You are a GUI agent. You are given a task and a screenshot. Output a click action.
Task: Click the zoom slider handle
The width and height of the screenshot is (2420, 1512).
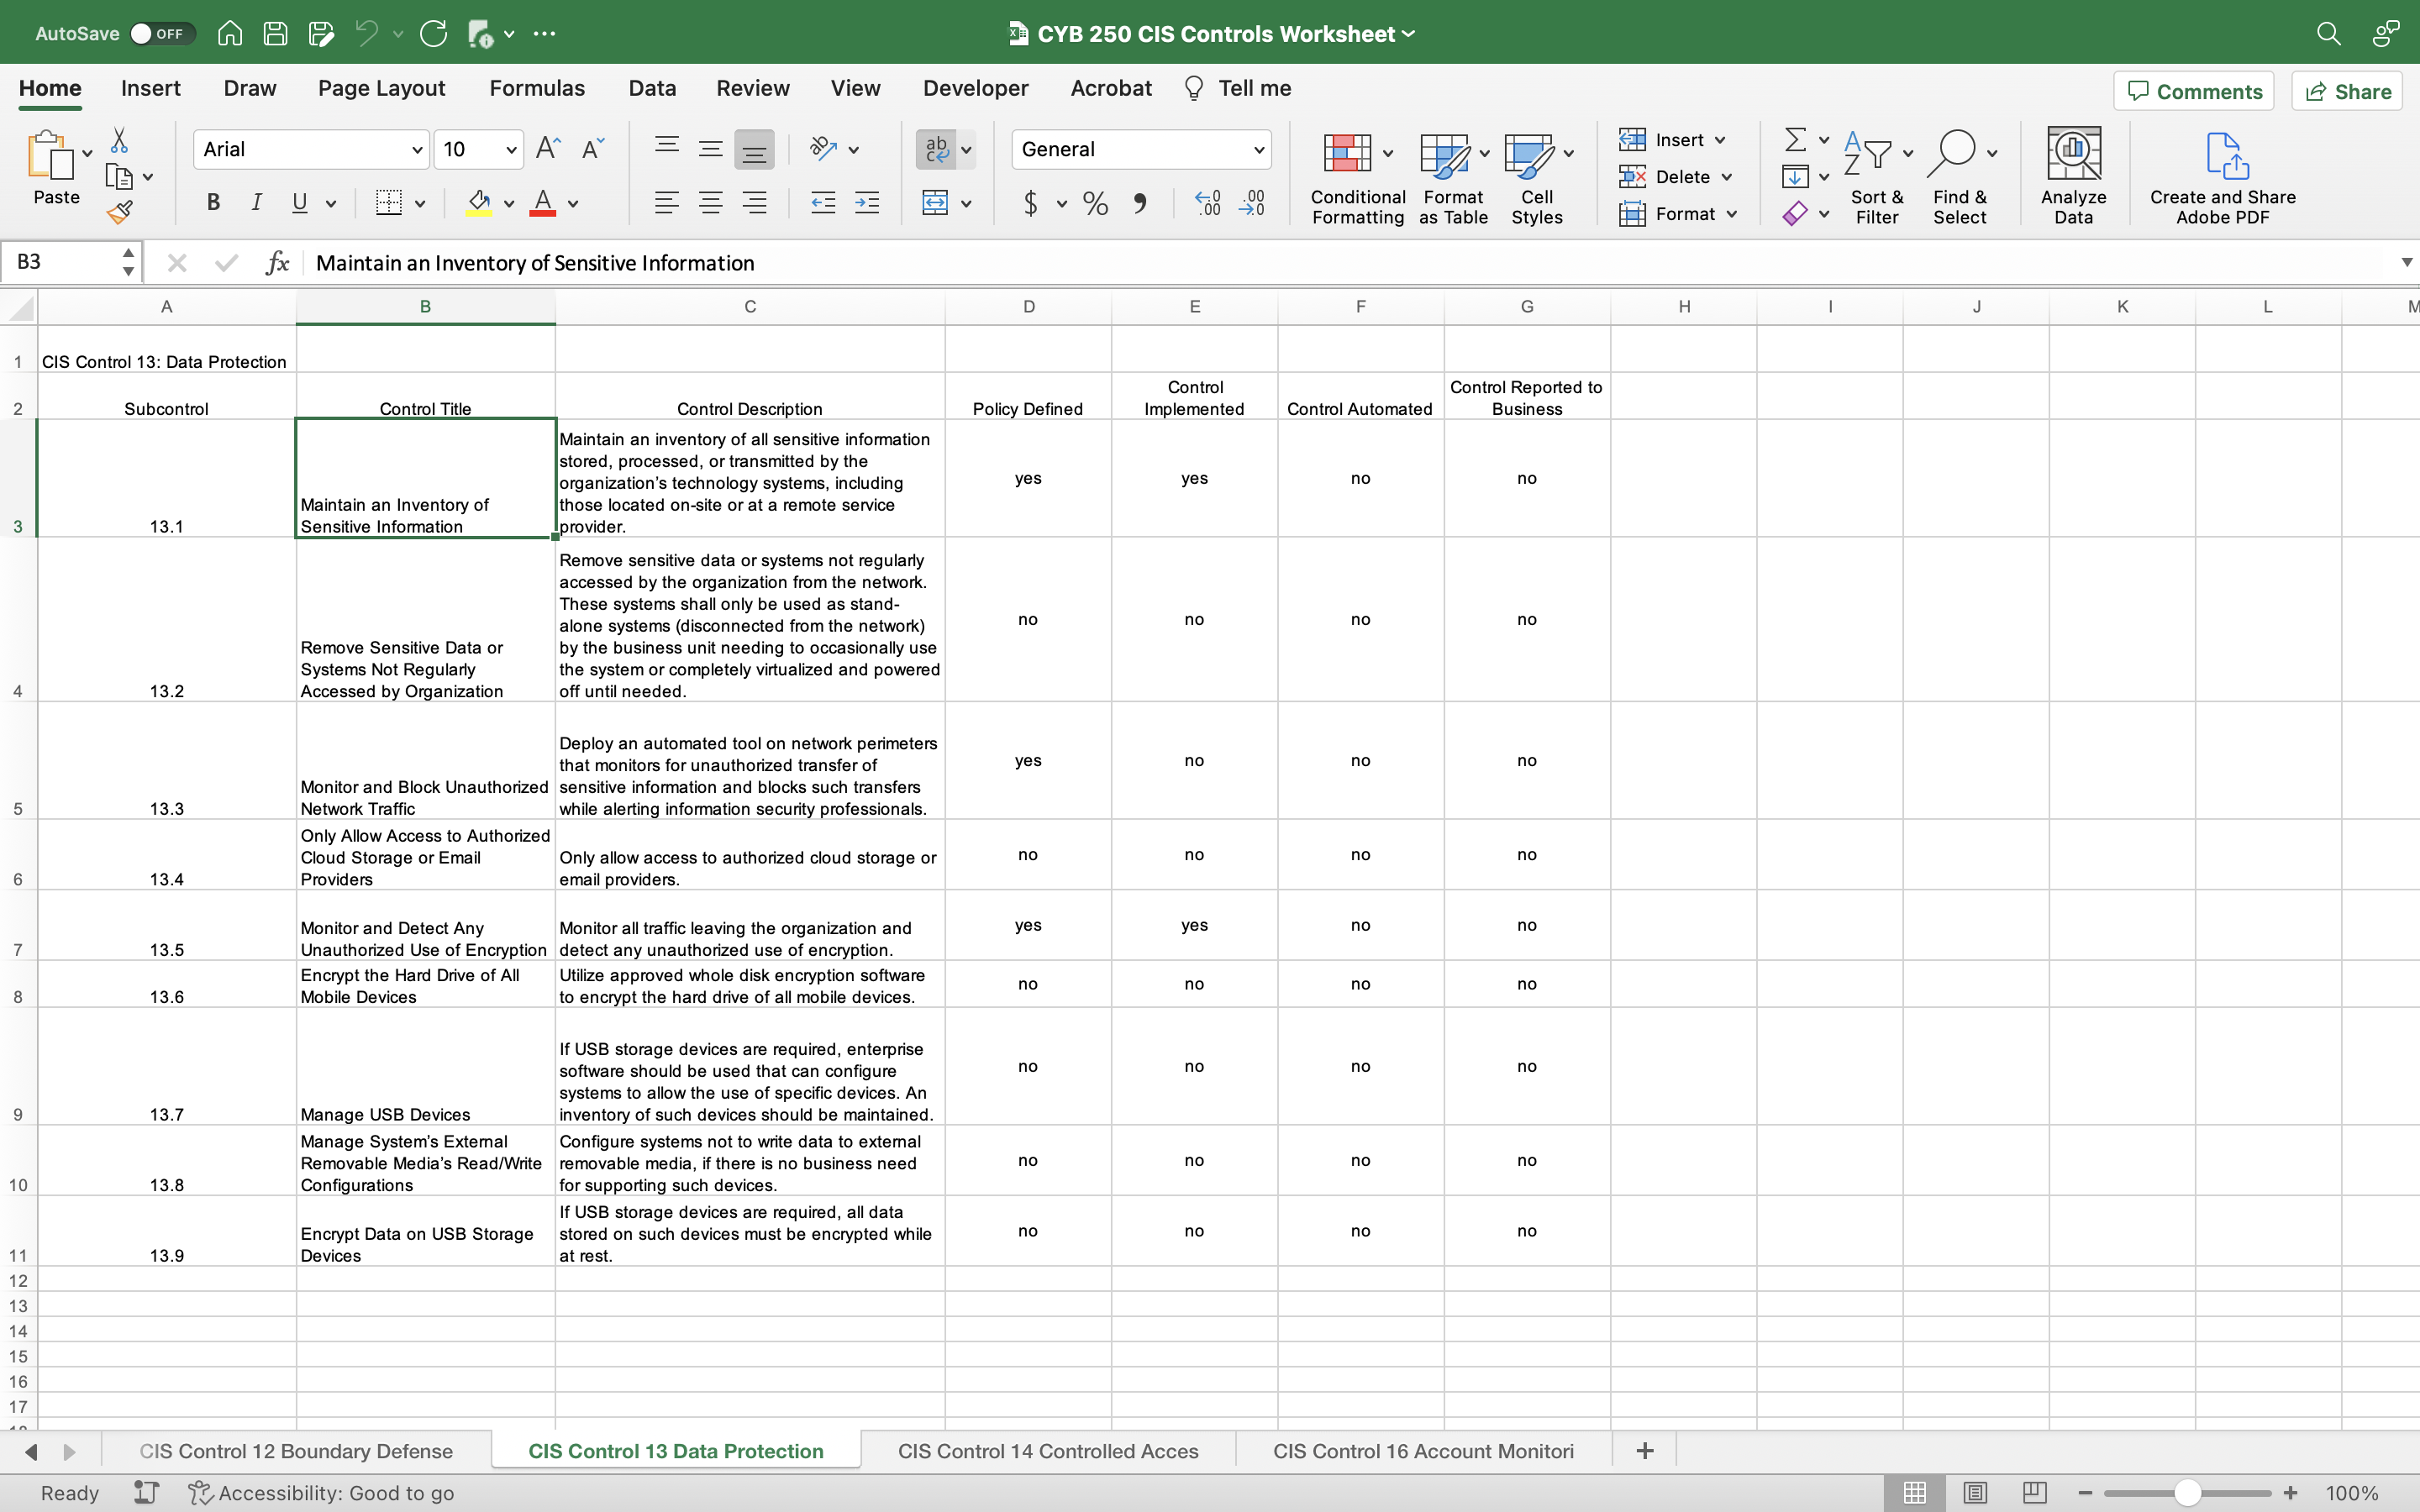pos(2187,1492)
